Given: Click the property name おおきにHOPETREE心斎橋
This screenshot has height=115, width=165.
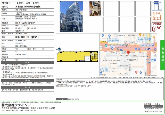Looking at the screenshot, I should click(31, 6).
